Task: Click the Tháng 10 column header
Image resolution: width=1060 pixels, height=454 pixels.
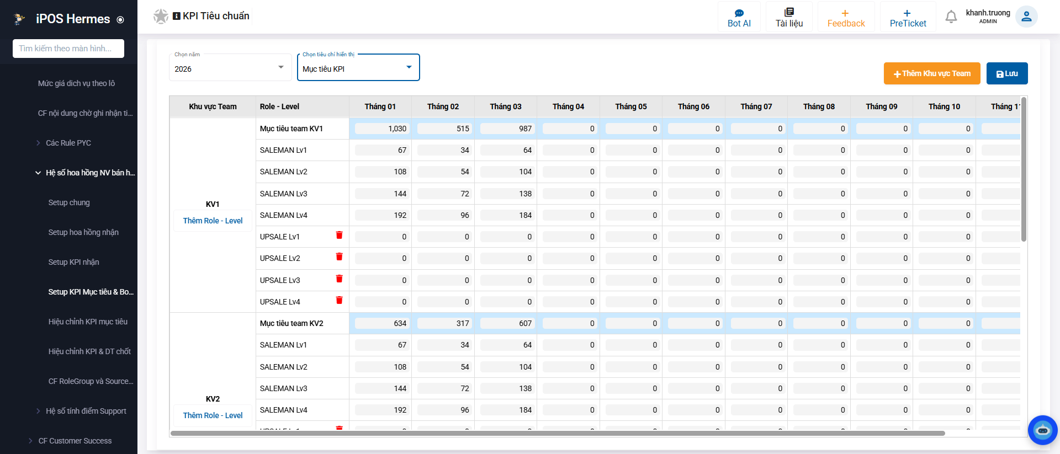Action: [x=944, y=106]
